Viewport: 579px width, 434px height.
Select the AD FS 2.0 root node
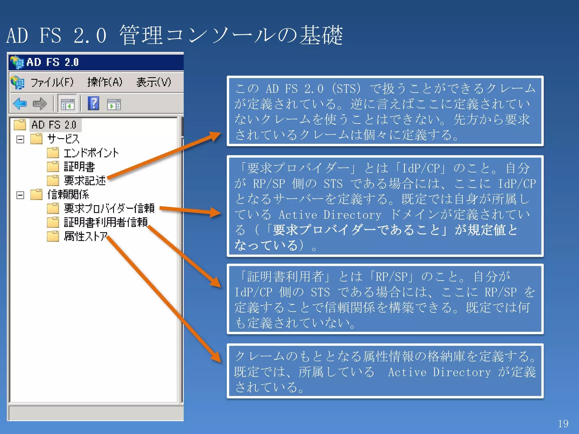54,125
